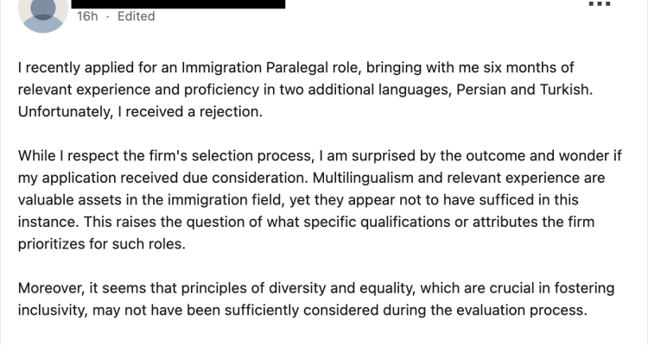Click the phrase diversity and equality
Image resolution: width=648 pixels, height=345 pixels.
click(342, 288)
